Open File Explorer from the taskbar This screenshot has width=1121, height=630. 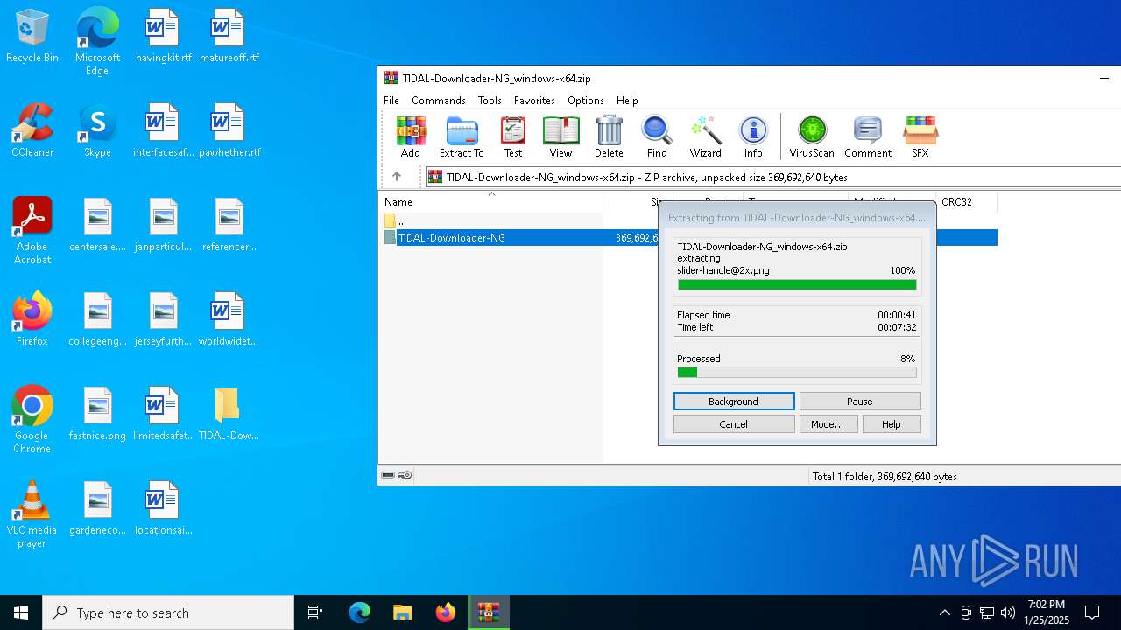click(x=402, y=612)
